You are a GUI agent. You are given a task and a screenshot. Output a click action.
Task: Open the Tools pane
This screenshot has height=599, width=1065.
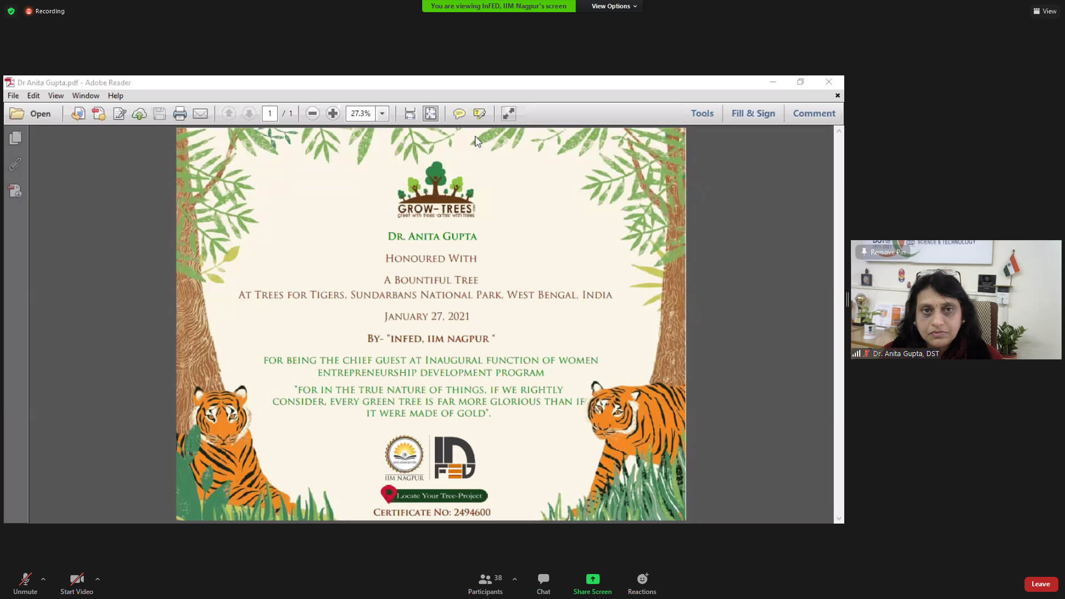(x=702, y=113)
